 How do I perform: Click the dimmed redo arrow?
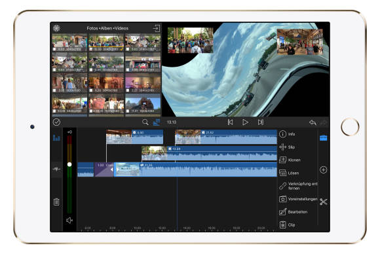pos(324,122)
